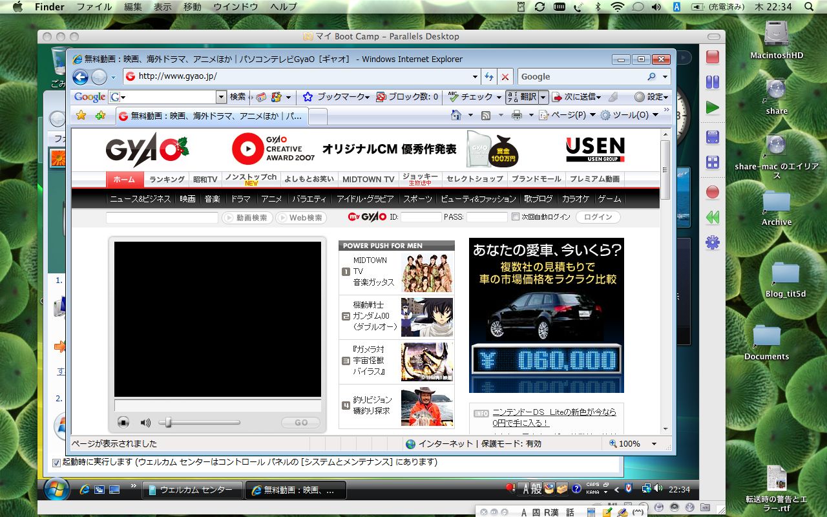
Task: Open the アニメ category link
Action: [271, 198]
